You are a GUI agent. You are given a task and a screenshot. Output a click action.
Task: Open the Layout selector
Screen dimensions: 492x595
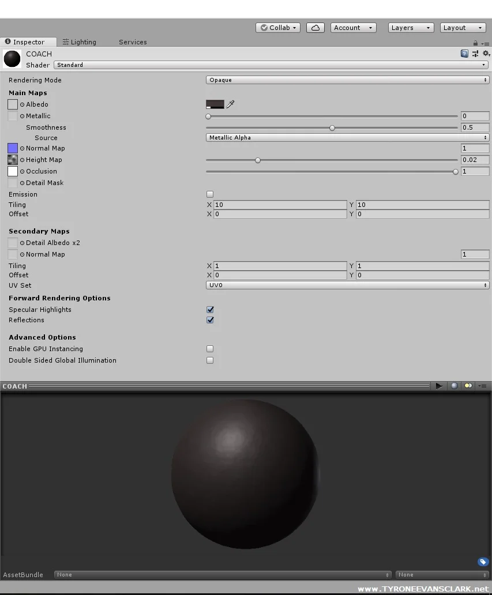(462, 27)
